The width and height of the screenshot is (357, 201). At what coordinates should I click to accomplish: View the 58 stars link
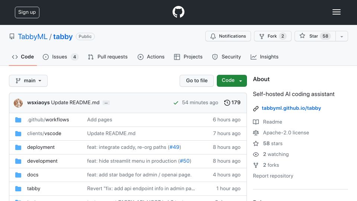tap(273, 143)
